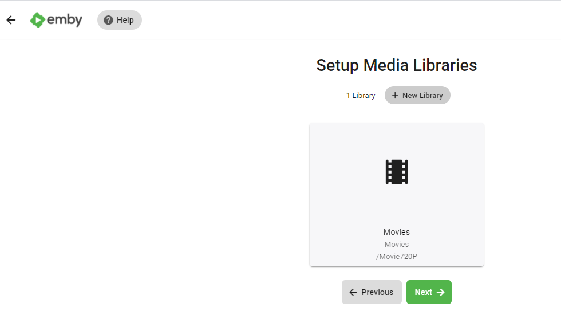
Task: Click the question mark Help icon
Action: pos(108,20)
